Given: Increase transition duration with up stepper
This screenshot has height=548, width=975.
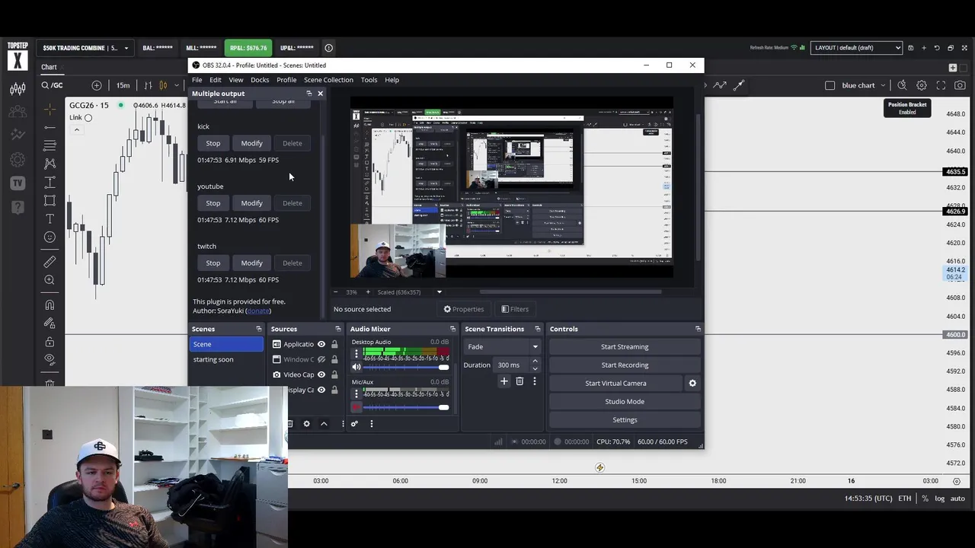Looking at the screenshot, I should tap(535, 362).
